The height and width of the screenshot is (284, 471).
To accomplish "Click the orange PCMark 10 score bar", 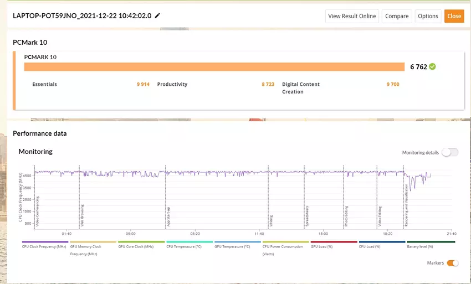I will pyautogui.click(x=214, y=66).
